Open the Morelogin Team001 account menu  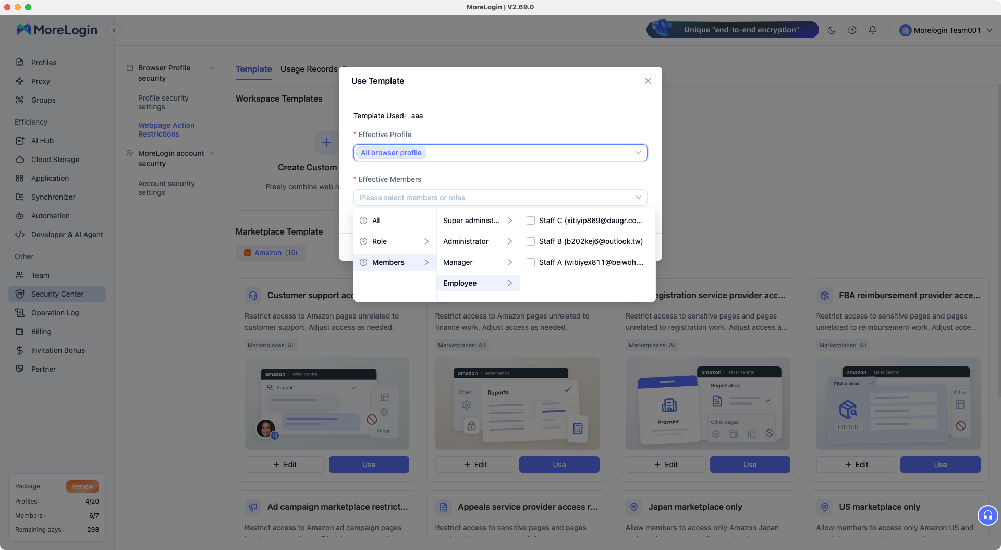pyautogui.click(x=946, y=30)
